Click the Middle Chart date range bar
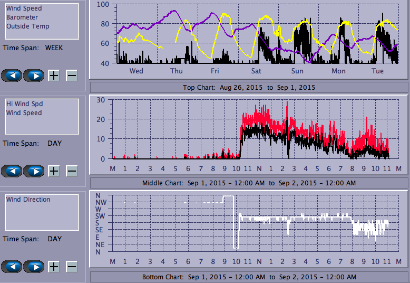Image resolution: width=410 pixels, height=283 pixels. [x=249, y=183]
